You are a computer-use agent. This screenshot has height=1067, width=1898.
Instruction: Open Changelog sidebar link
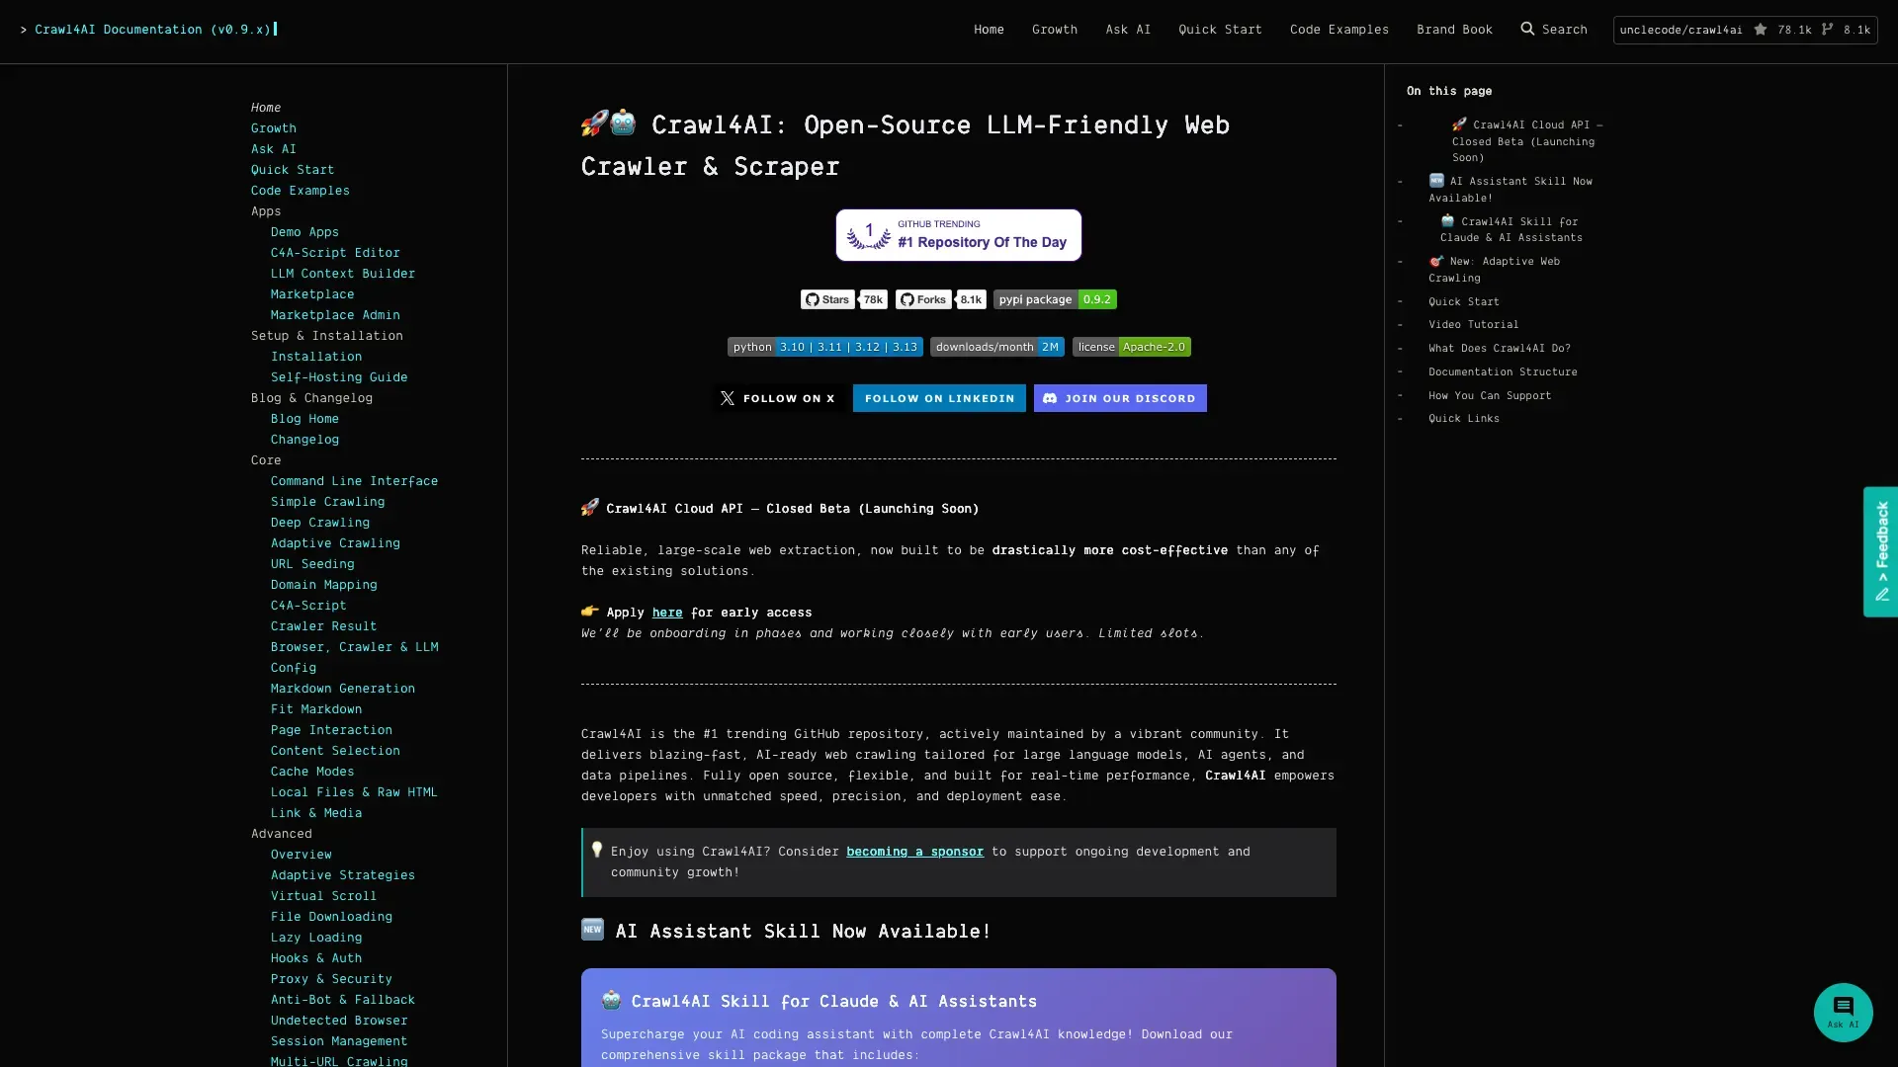click(304, 440)
